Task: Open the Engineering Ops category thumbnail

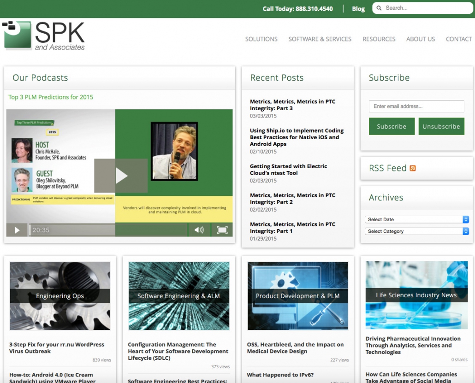Action: point(60,295)
